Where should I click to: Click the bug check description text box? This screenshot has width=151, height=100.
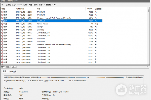74,80
